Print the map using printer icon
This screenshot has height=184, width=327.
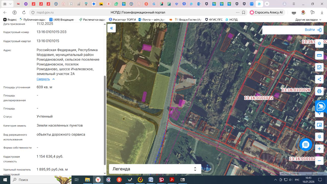pyautogui.click(x=319, y=91)
